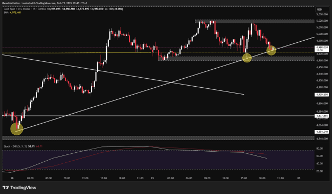Click the 21:00 time label nearest date 20
This screenshot has height=194, width=332.
point(280,178)
